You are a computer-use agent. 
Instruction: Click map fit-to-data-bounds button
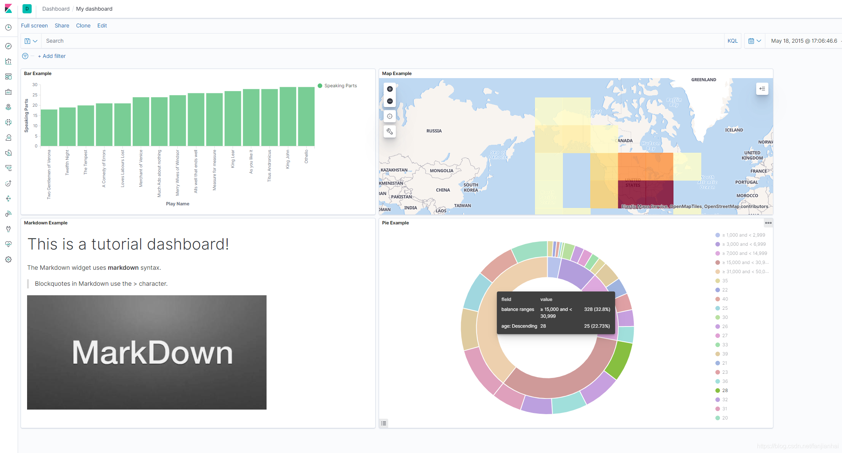click(390, 116)
